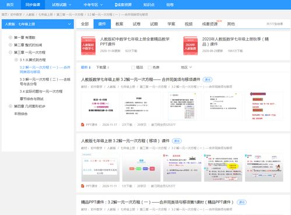Image resolution: width=291 pixels, height=215 pixels.
Task: Click the 成套资源 icon in top navigation
Action: coord(116,5)
